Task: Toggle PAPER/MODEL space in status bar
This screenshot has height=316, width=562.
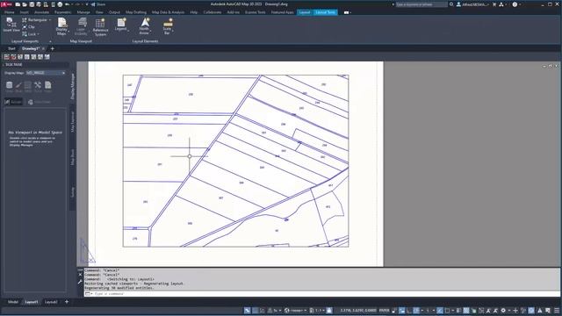Action: point(385,310)
